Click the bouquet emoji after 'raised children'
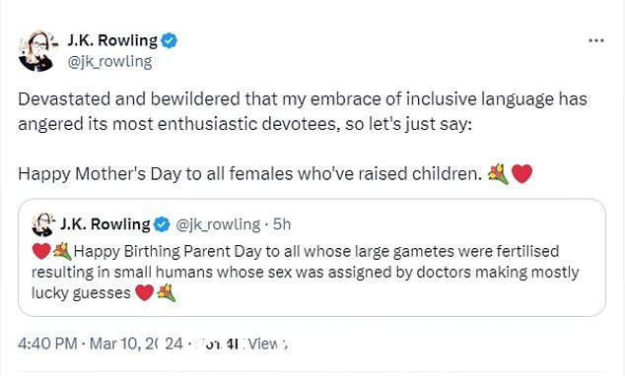The width and height of the screenshot is (625, 376). click(x=499, y=174)
